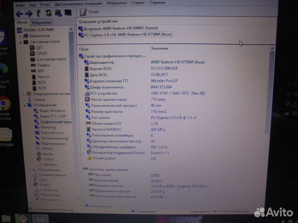Go up one level with Up arrow
Screen dimensions: 298x223
tap(38, 13)
